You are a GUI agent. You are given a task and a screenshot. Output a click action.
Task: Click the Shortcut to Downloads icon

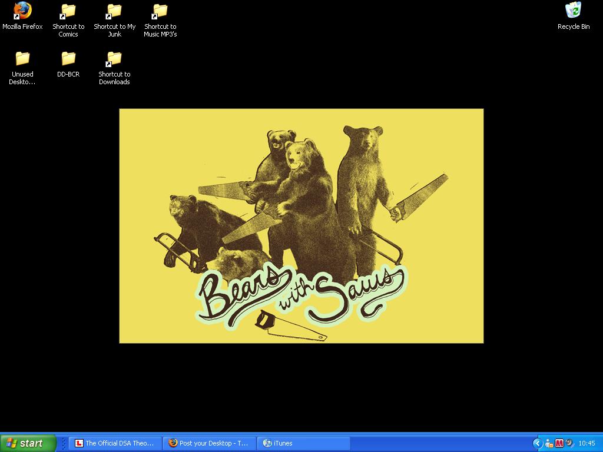114,59
